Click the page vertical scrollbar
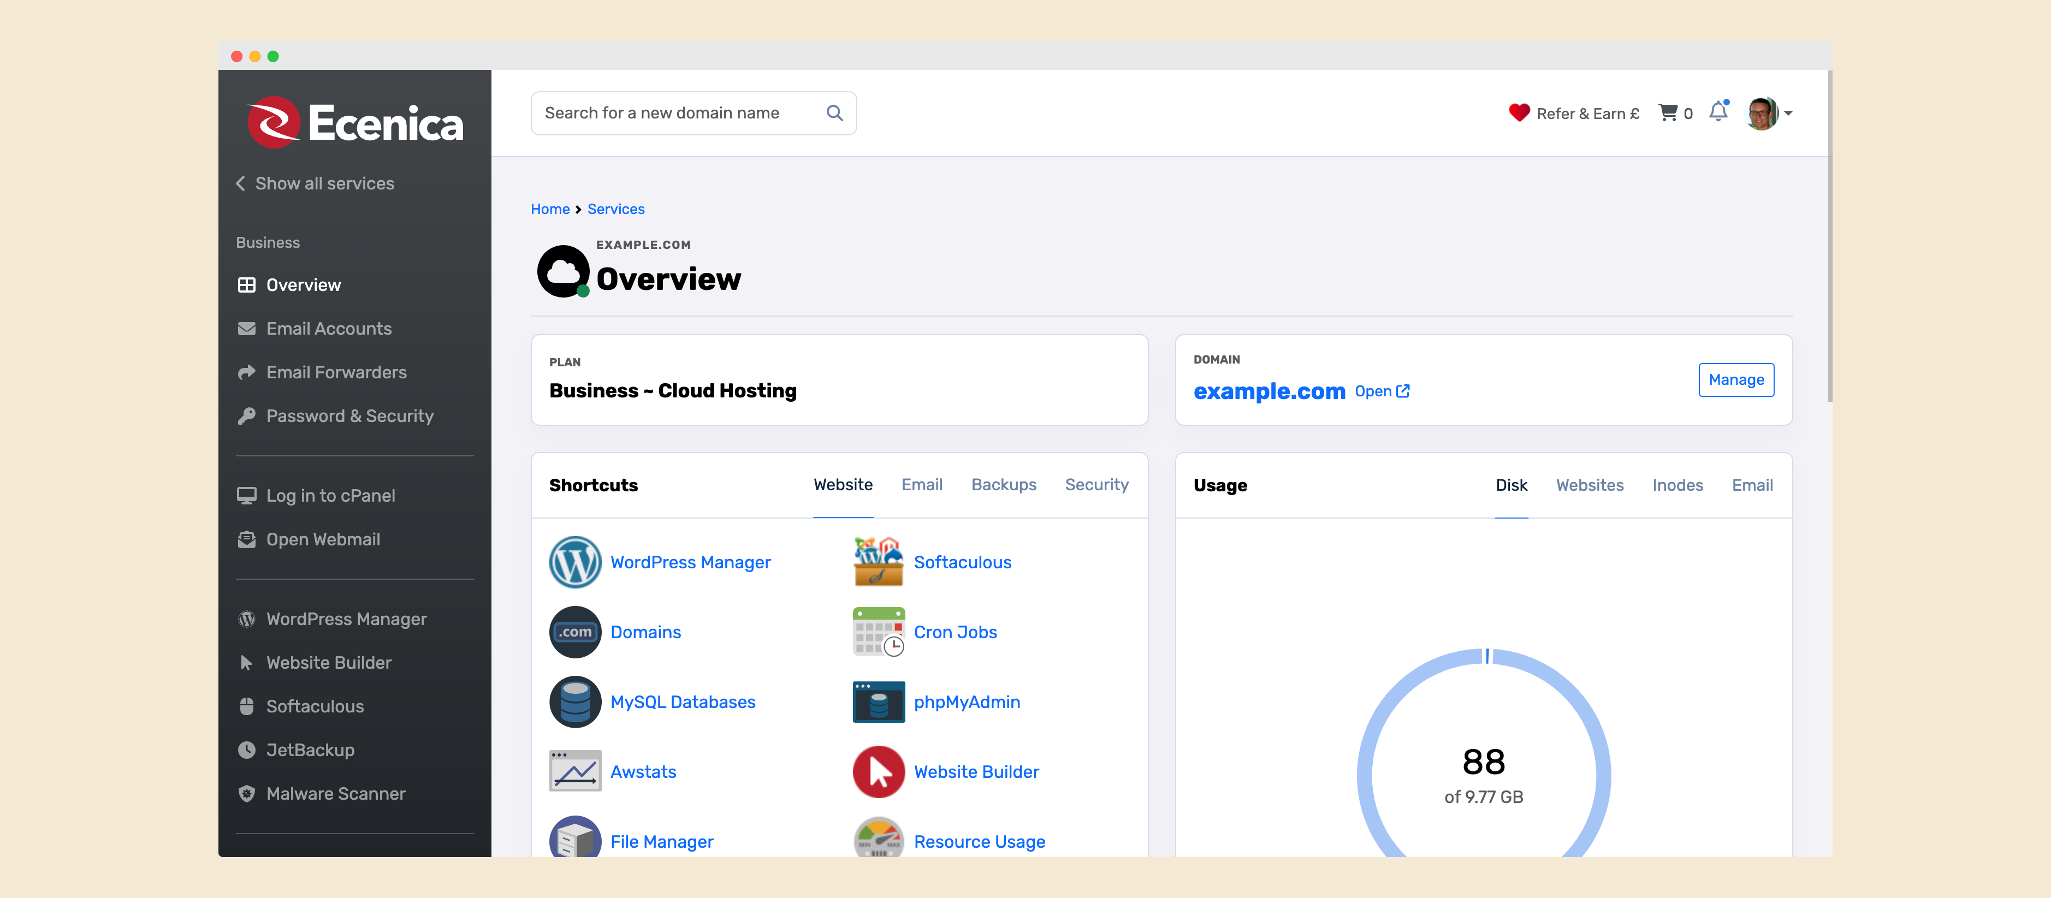The image size is (2051, 898). tap(1830, 237)
